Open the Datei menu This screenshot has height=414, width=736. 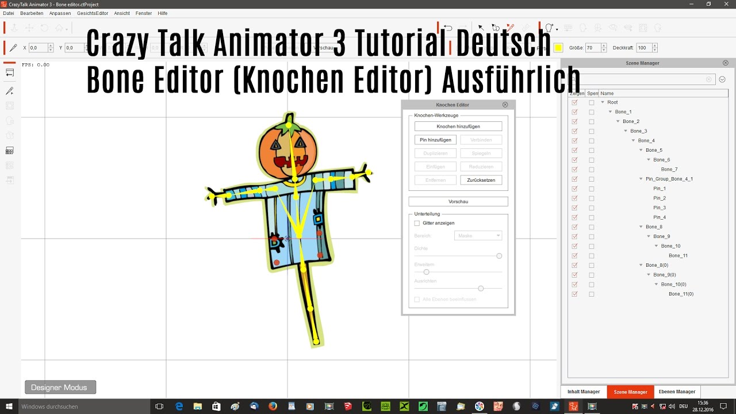[9, 13]
